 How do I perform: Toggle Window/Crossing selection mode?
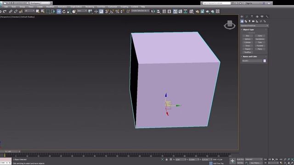coord(53,11)
